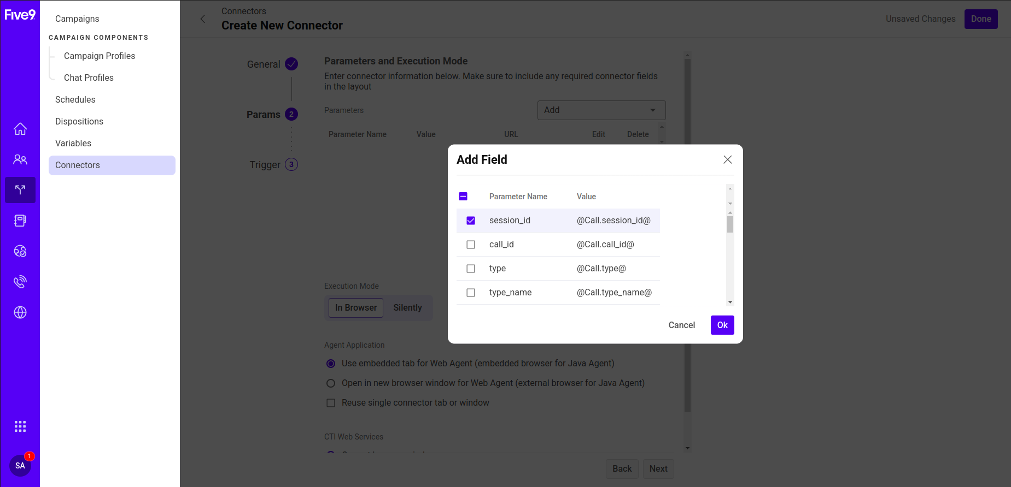1011x487 pixels.
Task: Click the back chevron beside Connectors
Action: [203, 19]
